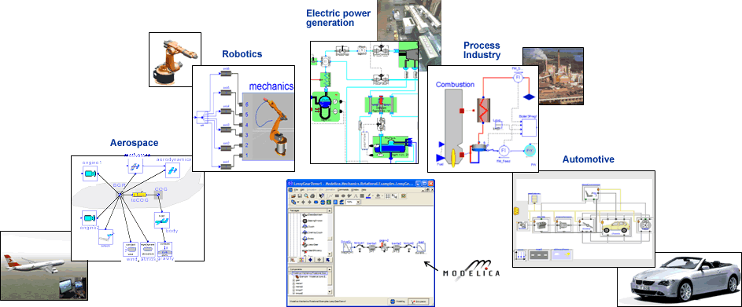Select the landing gear block below engine2
The height and width of the screenshot is (307, 742).
(106, 238)
